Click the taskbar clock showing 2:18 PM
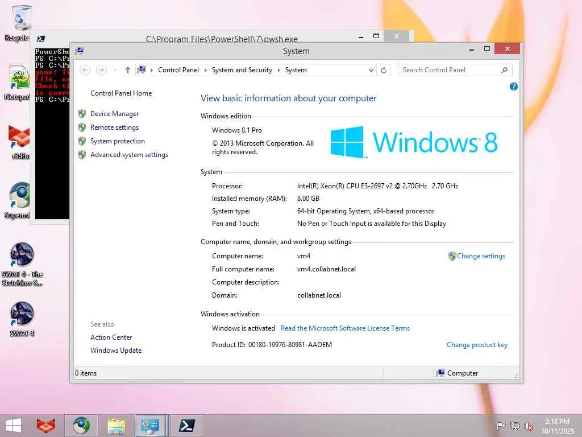Image resolution: width=582 pixels, height=437 pixels. pos(557,426)
